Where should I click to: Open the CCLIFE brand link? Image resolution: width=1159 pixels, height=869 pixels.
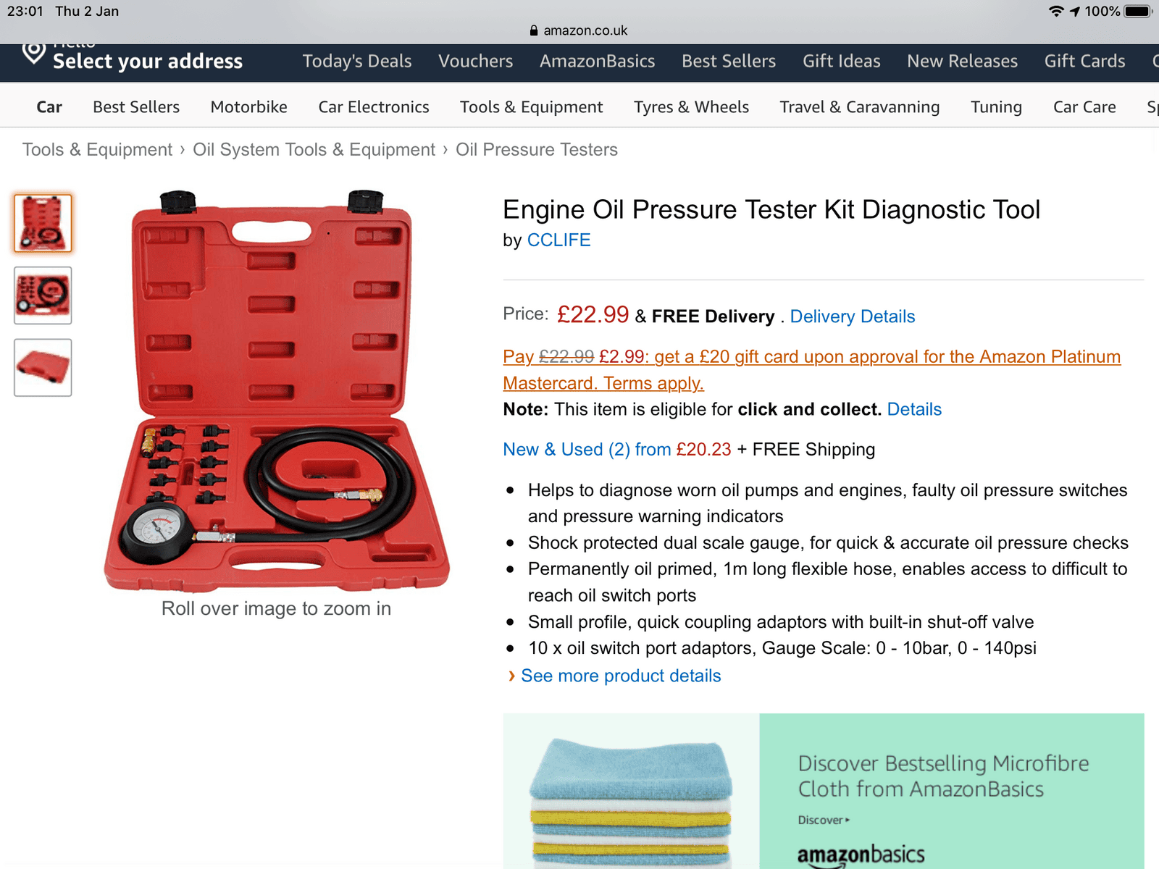(x=558, y=240)
